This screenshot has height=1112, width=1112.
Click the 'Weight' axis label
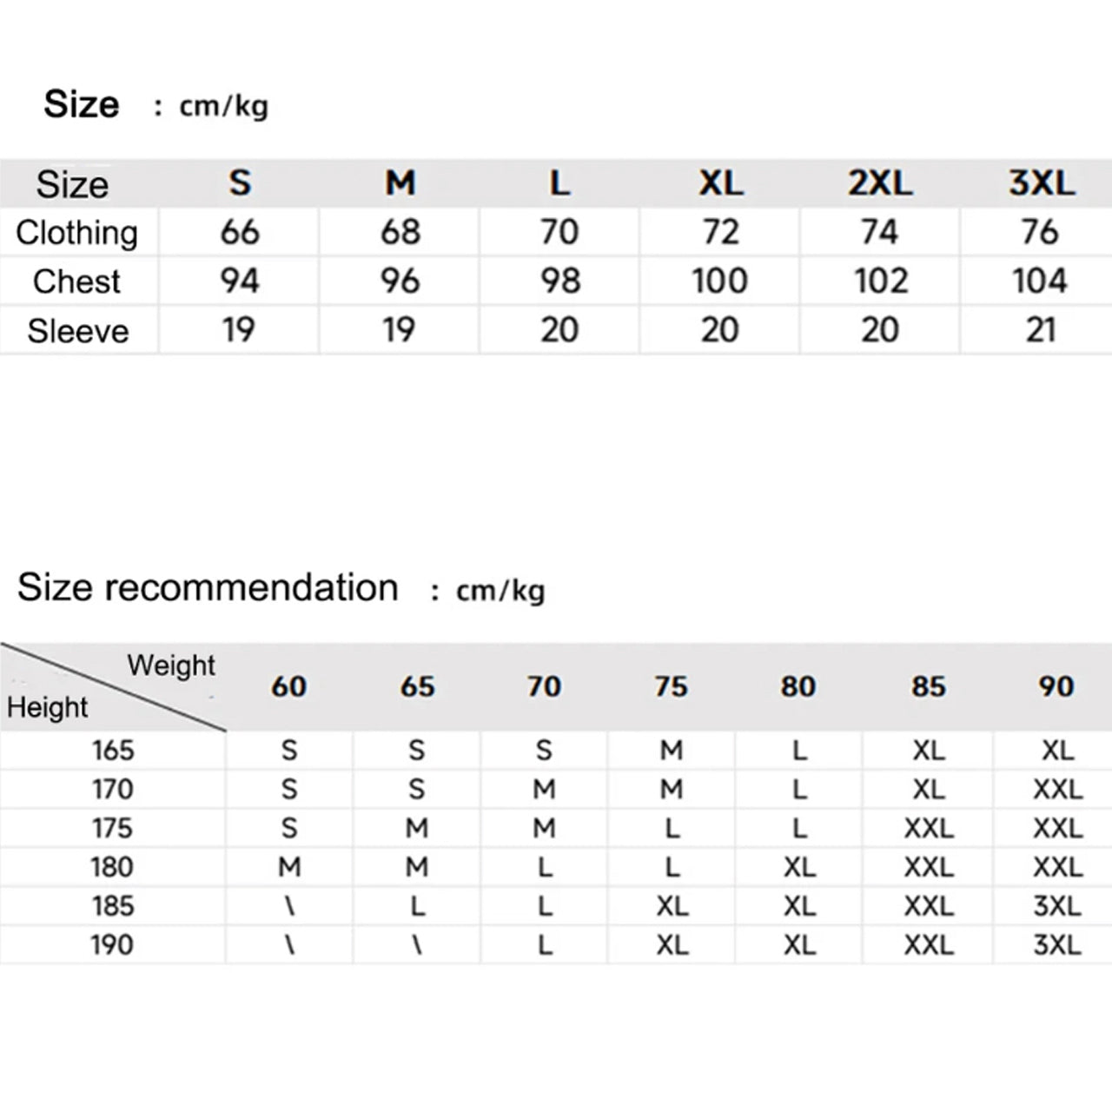[171, 665]
